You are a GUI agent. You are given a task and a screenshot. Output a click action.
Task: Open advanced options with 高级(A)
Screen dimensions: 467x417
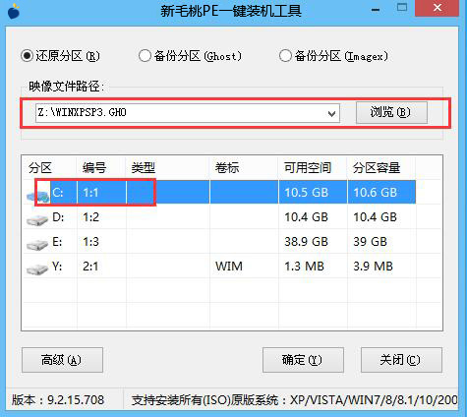62,360
